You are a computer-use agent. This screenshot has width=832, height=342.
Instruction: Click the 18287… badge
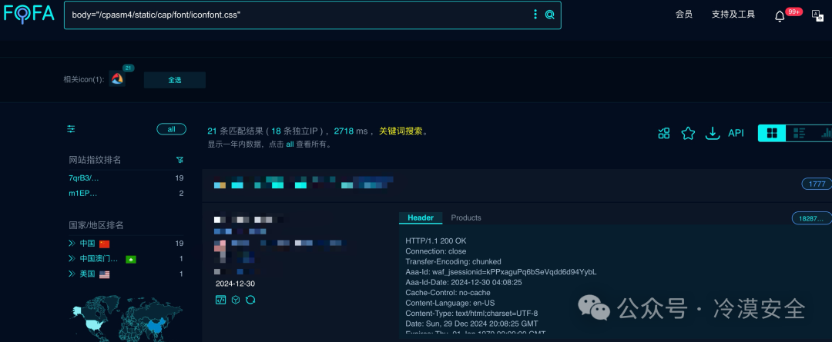[x=812, y=218]
